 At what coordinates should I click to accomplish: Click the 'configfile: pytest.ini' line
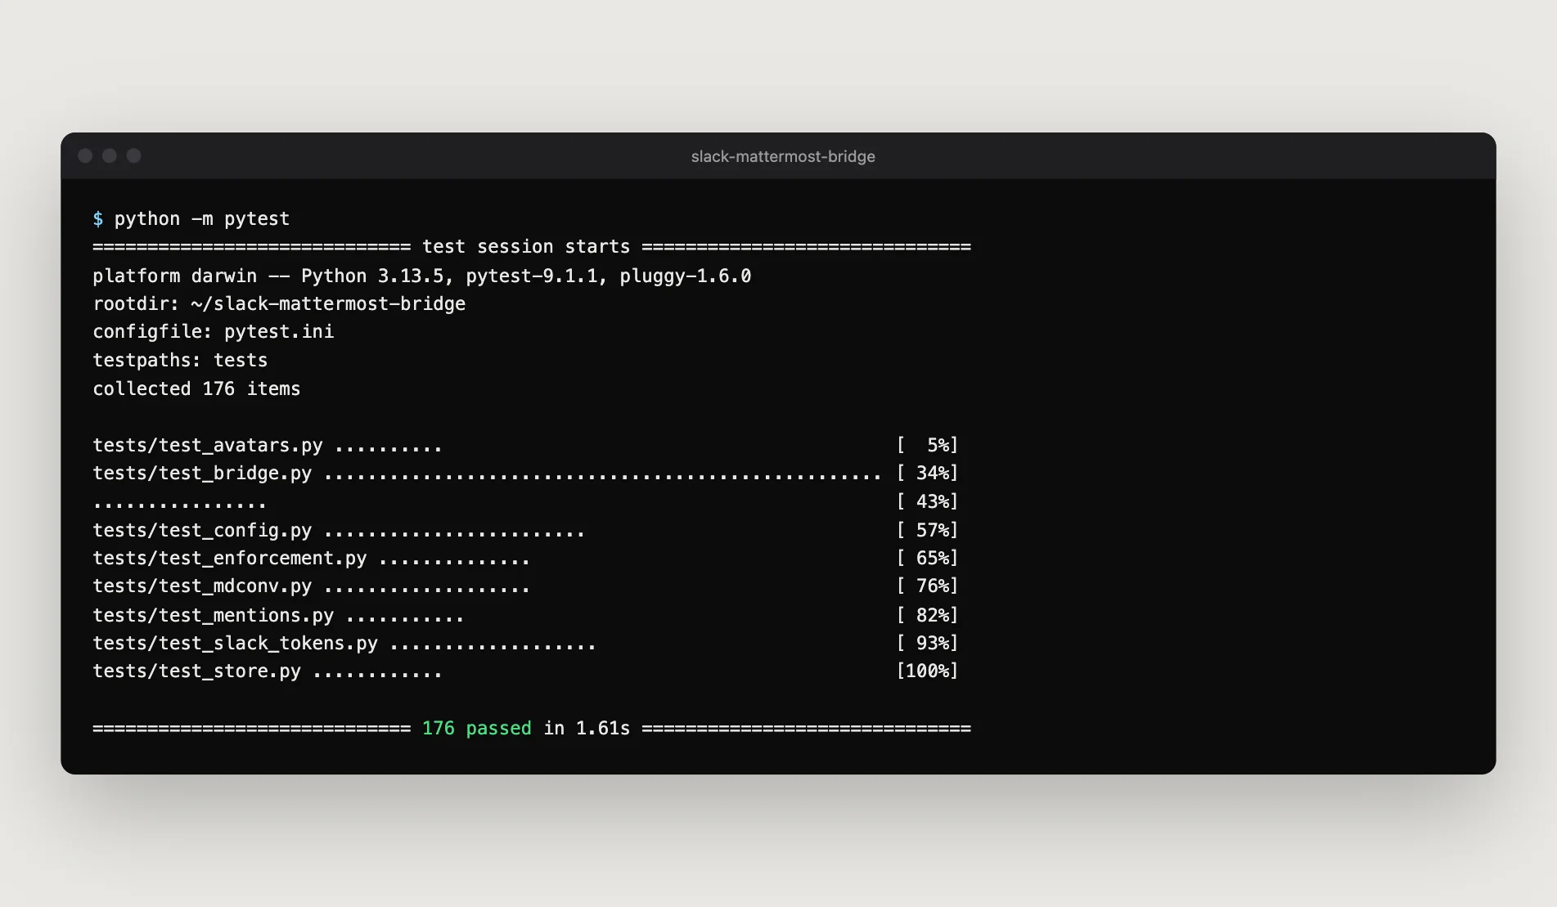[214, 332]
